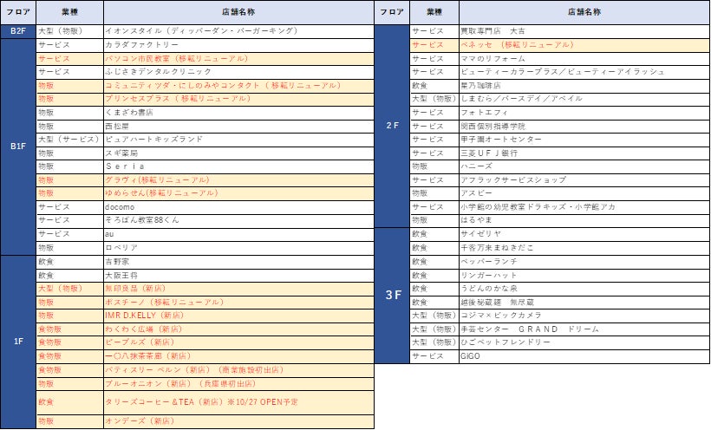
Task: Click the 'ピープルズ（新店）' cell
Action: 239,342
